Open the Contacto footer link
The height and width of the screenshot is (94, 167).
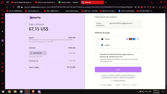(134, 85)
